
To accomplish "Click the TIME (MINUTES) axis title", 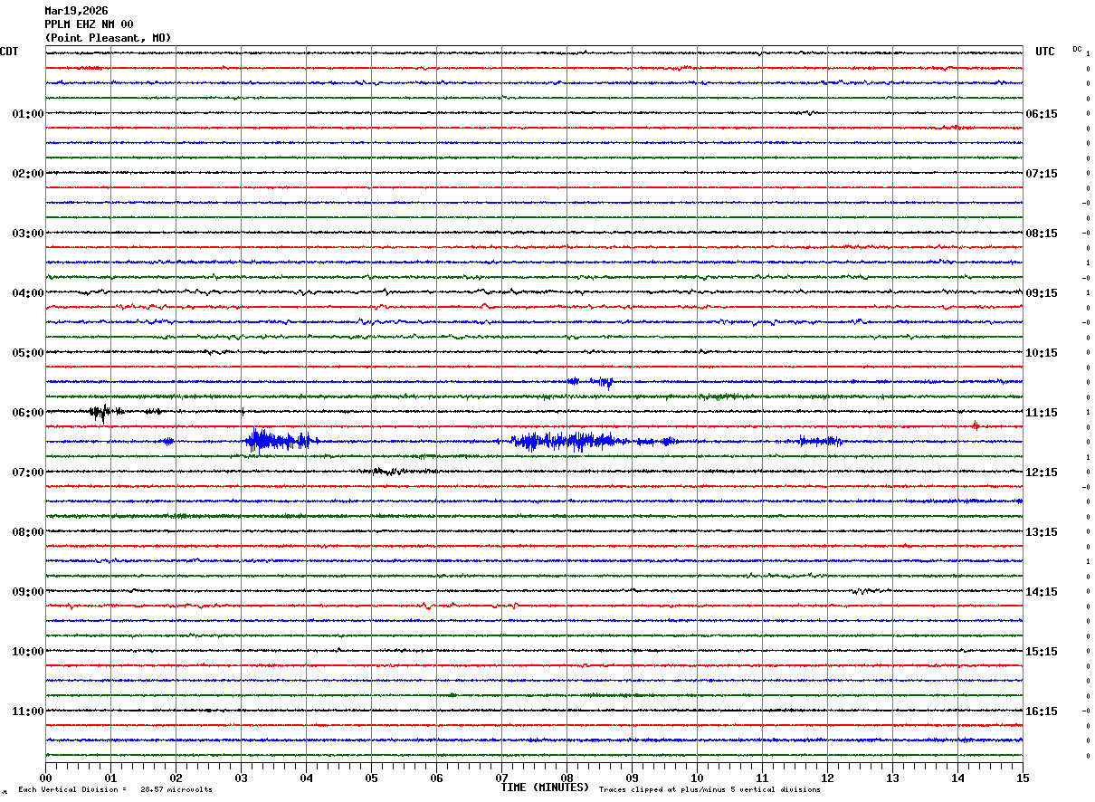I will coord(545,788).
